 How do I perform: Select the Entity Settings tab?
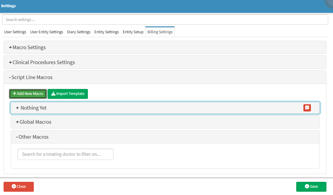pos(106,32)
